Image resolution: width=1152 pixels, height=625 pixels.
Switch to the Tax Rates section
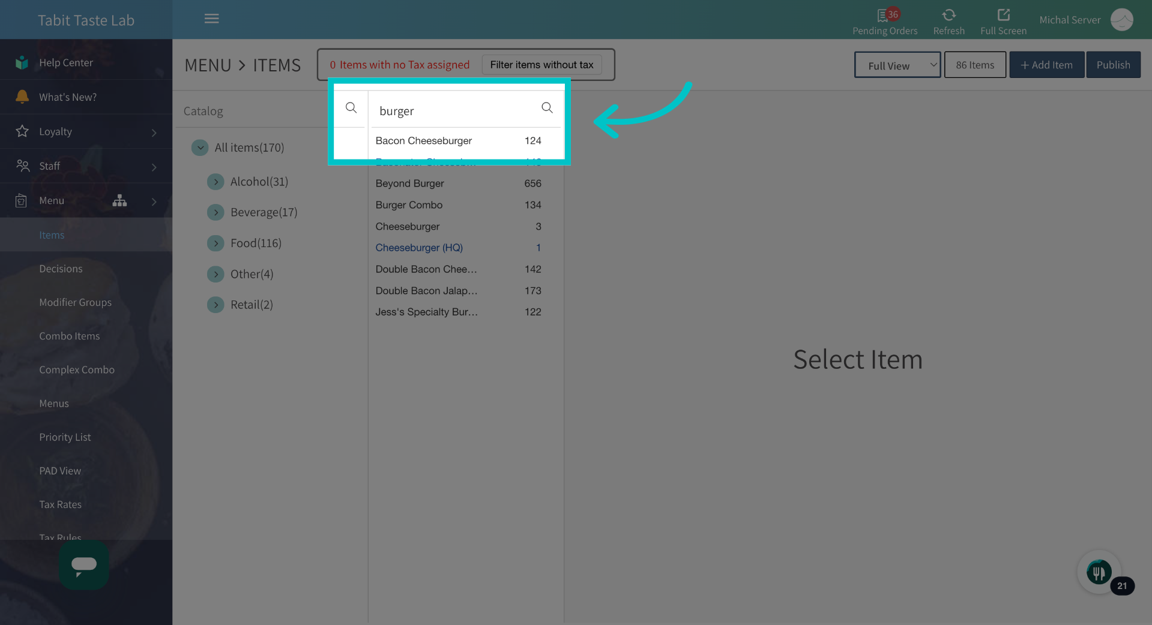click(60, 504)
